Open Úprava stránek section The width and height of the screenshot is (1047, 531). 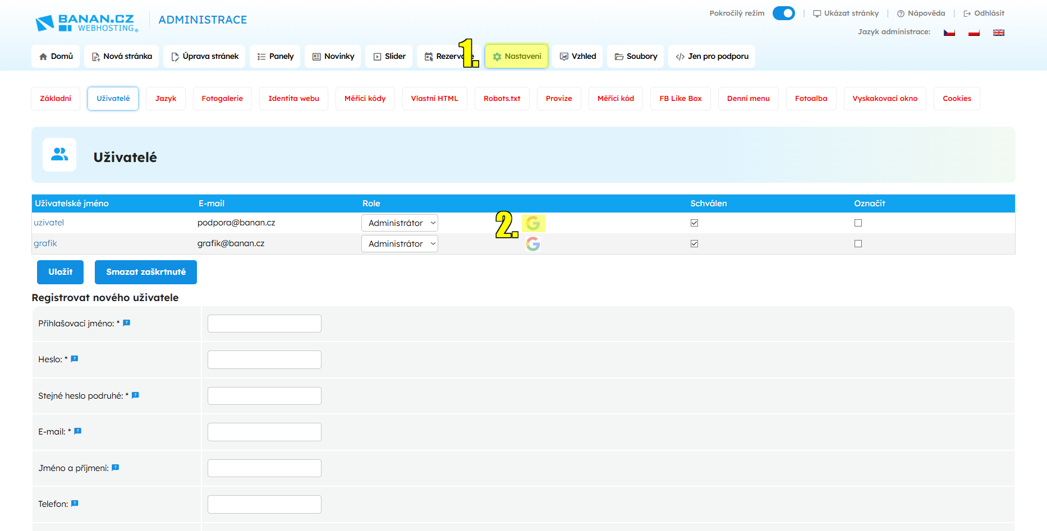click(x=204, y=57)
